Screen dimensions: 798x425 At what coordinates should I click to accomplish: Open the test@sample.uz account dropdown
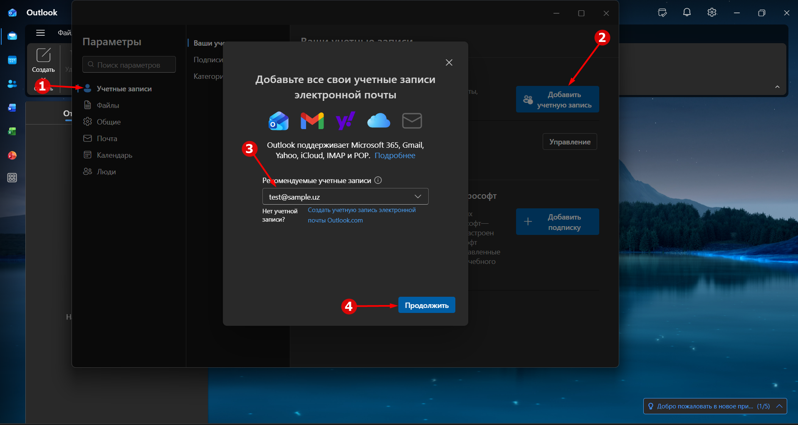[x=345, y=196]
